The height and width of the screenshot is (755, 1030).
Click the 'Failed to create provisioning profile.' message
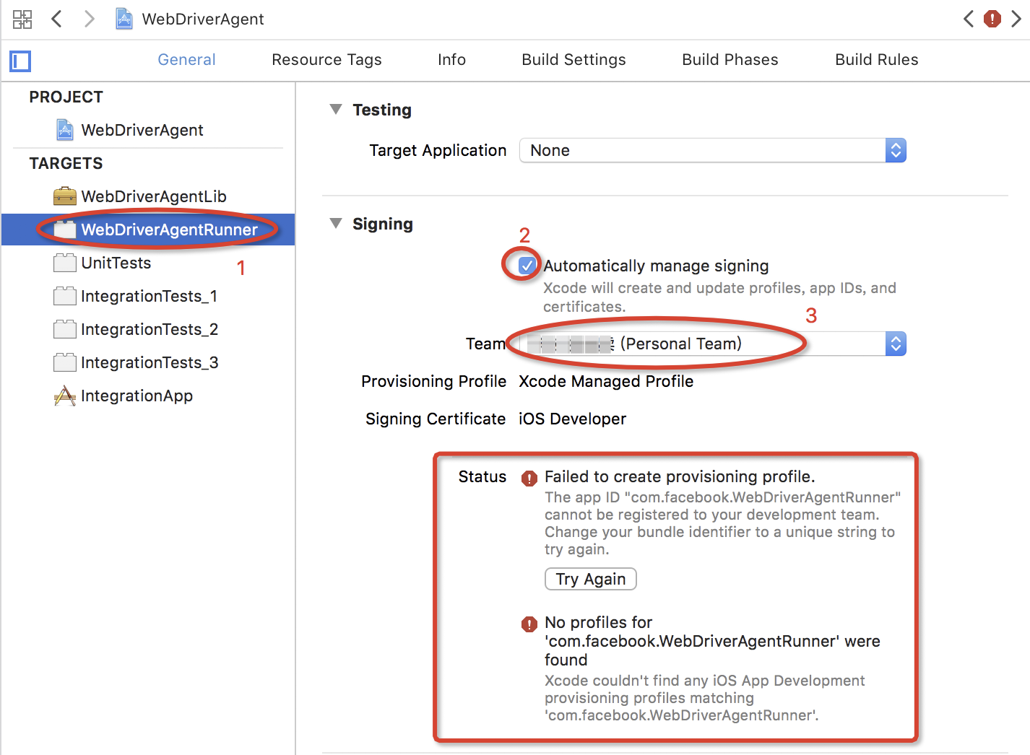(x=680, y=476)
